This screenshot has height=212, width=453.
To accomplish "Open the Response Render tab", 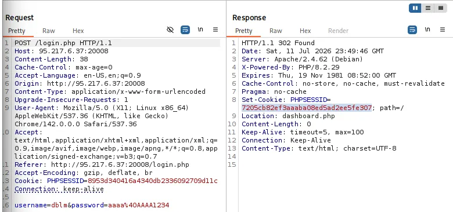I will coord(339,31).
